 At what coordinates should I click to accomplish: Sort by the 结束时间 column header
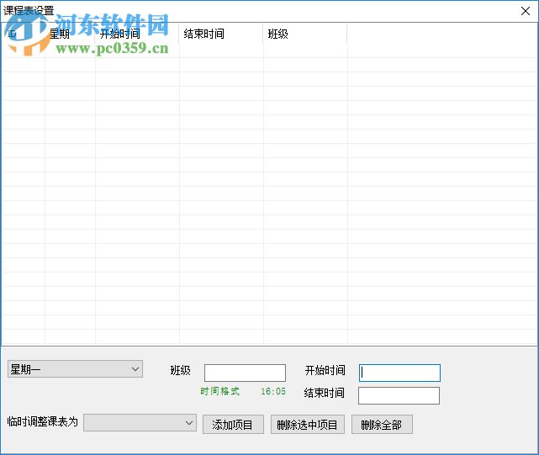tap(220, 34)
